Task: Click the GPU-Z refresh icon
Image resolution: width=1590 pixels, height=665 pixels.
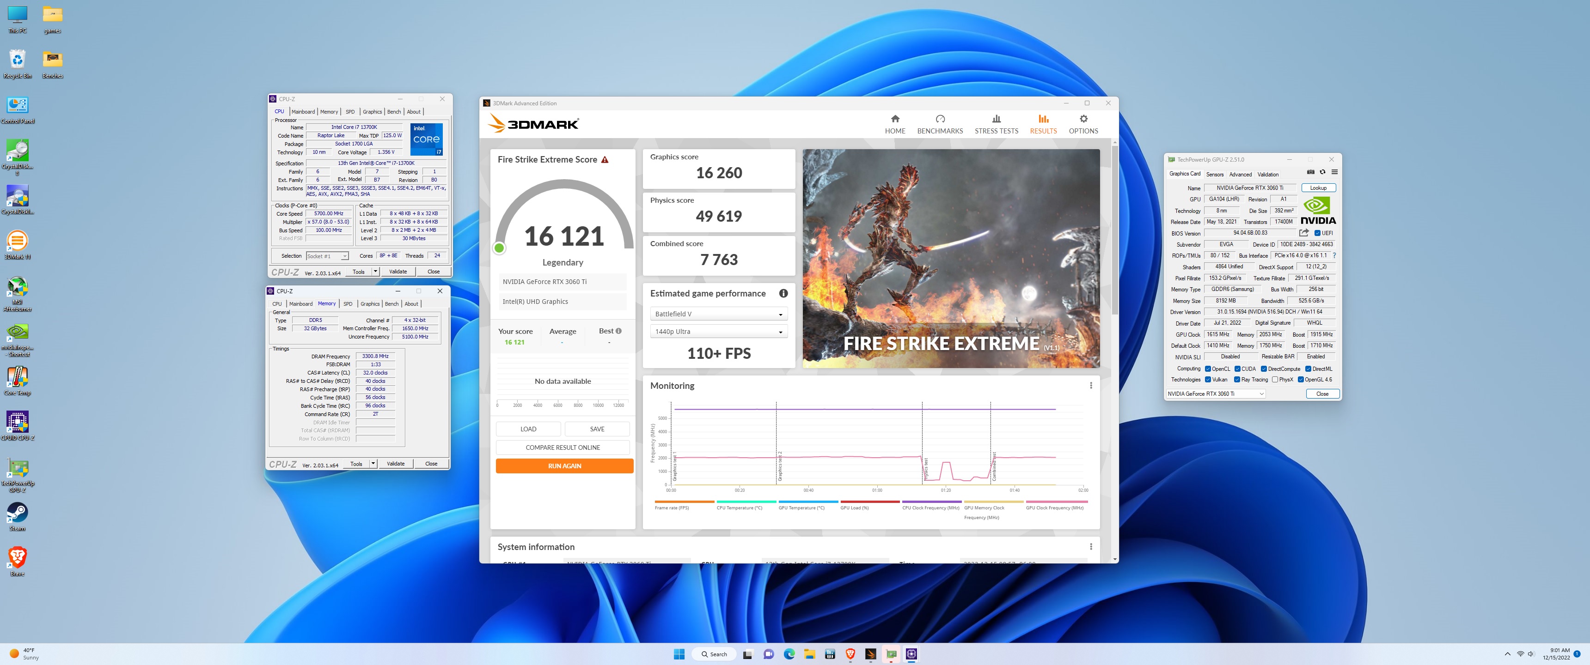Action: click(1322, 172)
